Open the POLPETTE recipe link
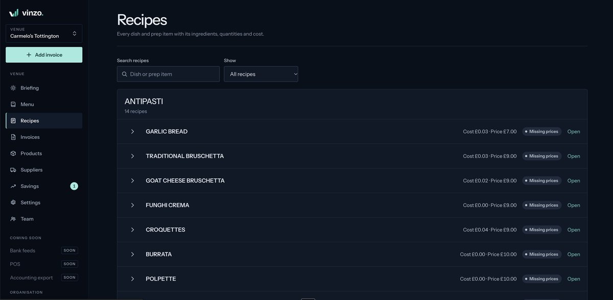Screen dimensions: 613x300 point(574,279)
